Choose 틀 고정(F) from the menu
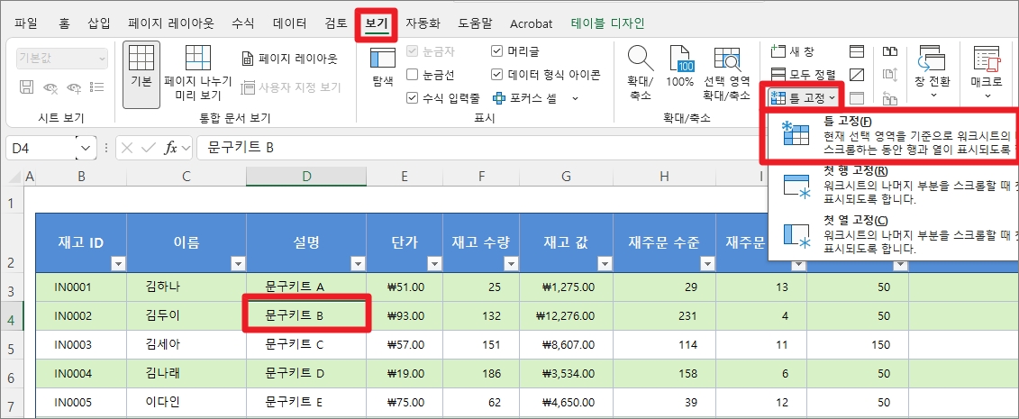 (x=892, y=135)
